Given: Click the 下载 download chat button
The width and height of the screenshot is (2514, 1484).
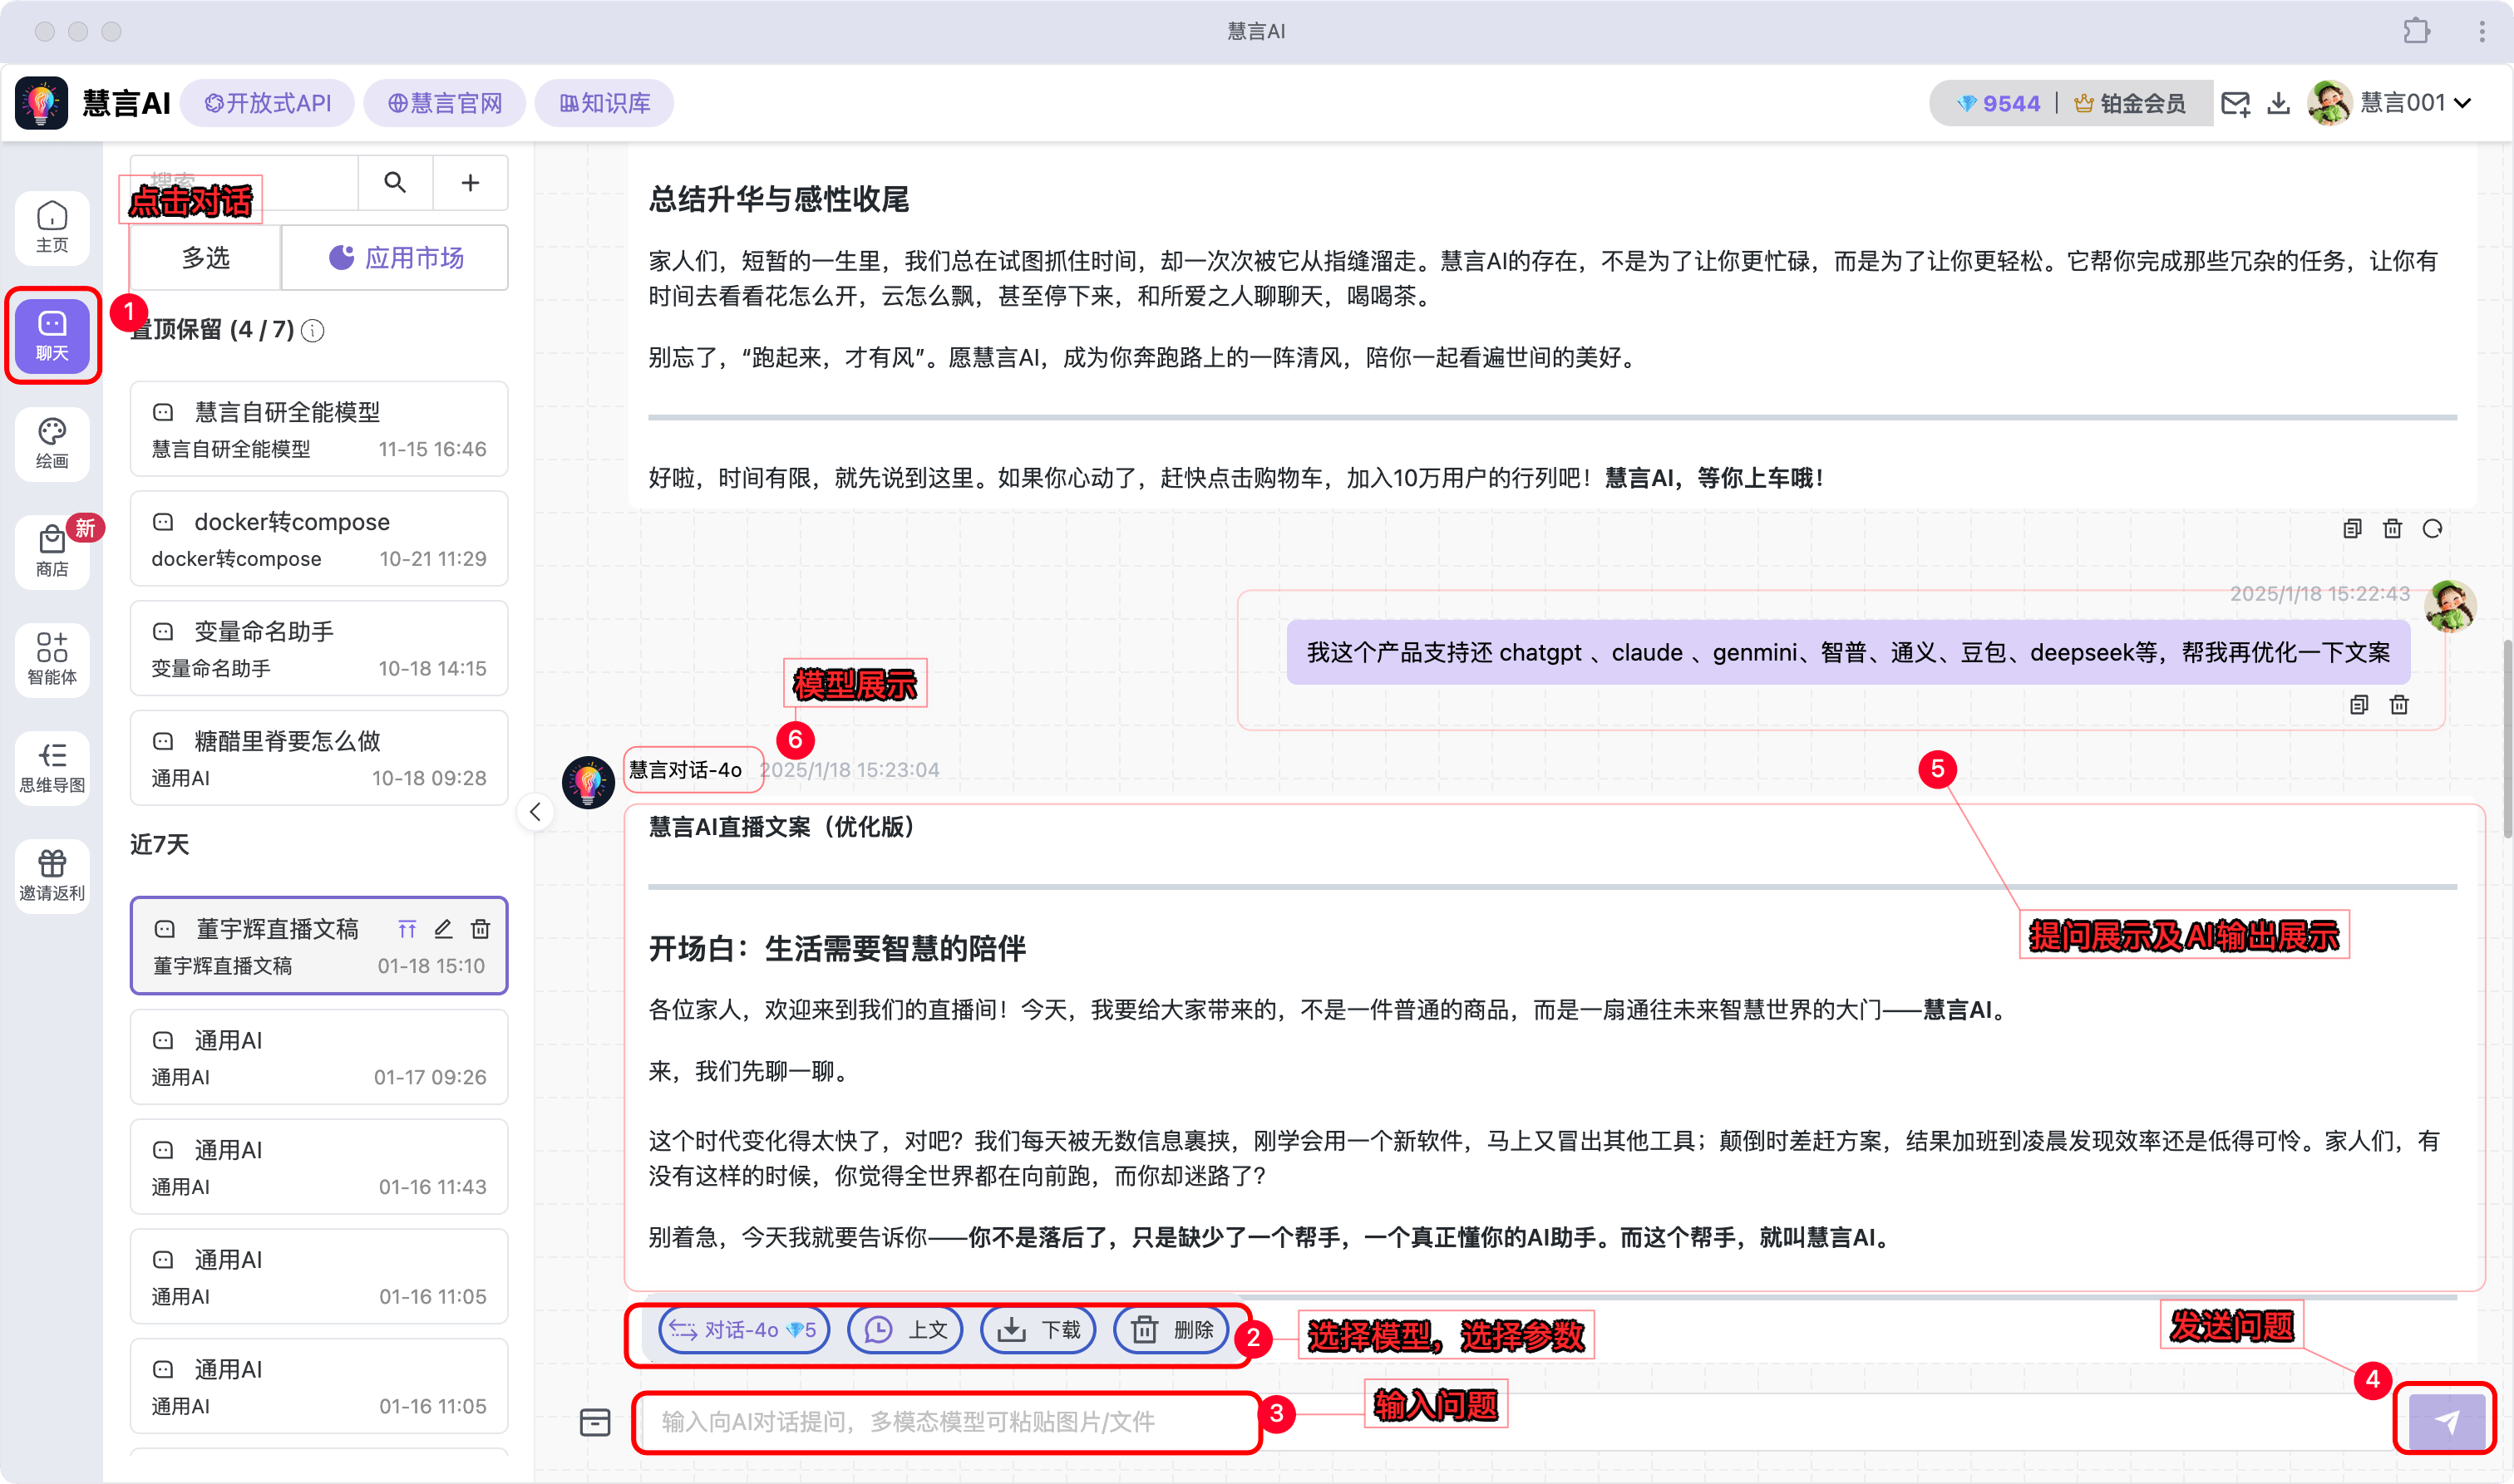Looking at the screenshot, I should point(1038,1329).
